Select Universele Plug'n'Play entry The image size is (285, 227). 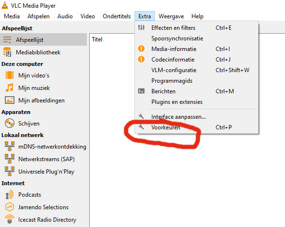tap(43, 171)
